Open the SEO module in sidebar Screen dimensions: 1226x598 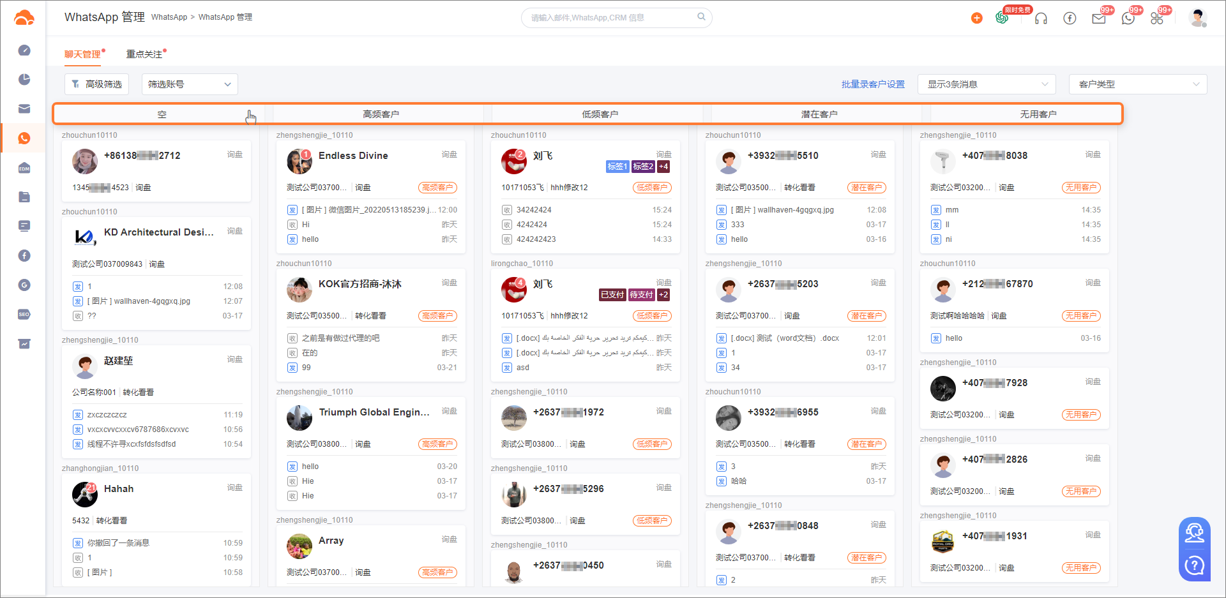click(x=24, y=315)
